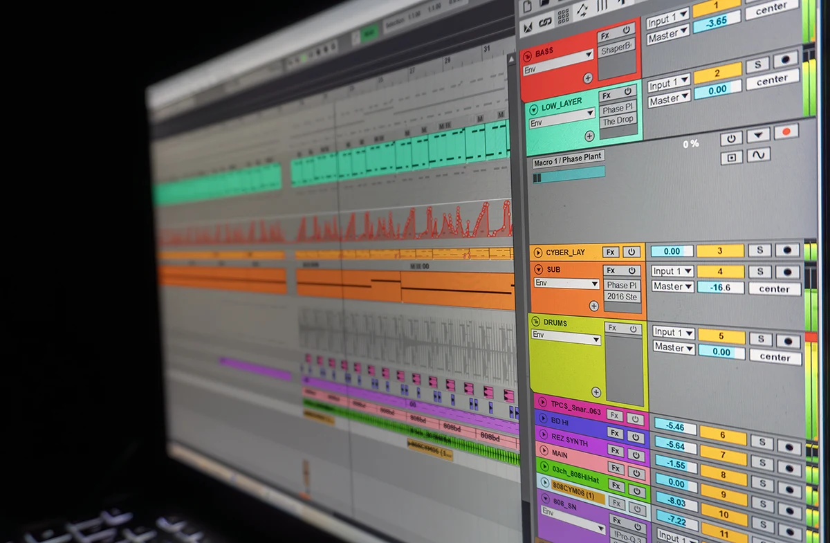Collapse the LOW_LAYER track
This screenshot has height=543, width=830.
tap(533, 109)
